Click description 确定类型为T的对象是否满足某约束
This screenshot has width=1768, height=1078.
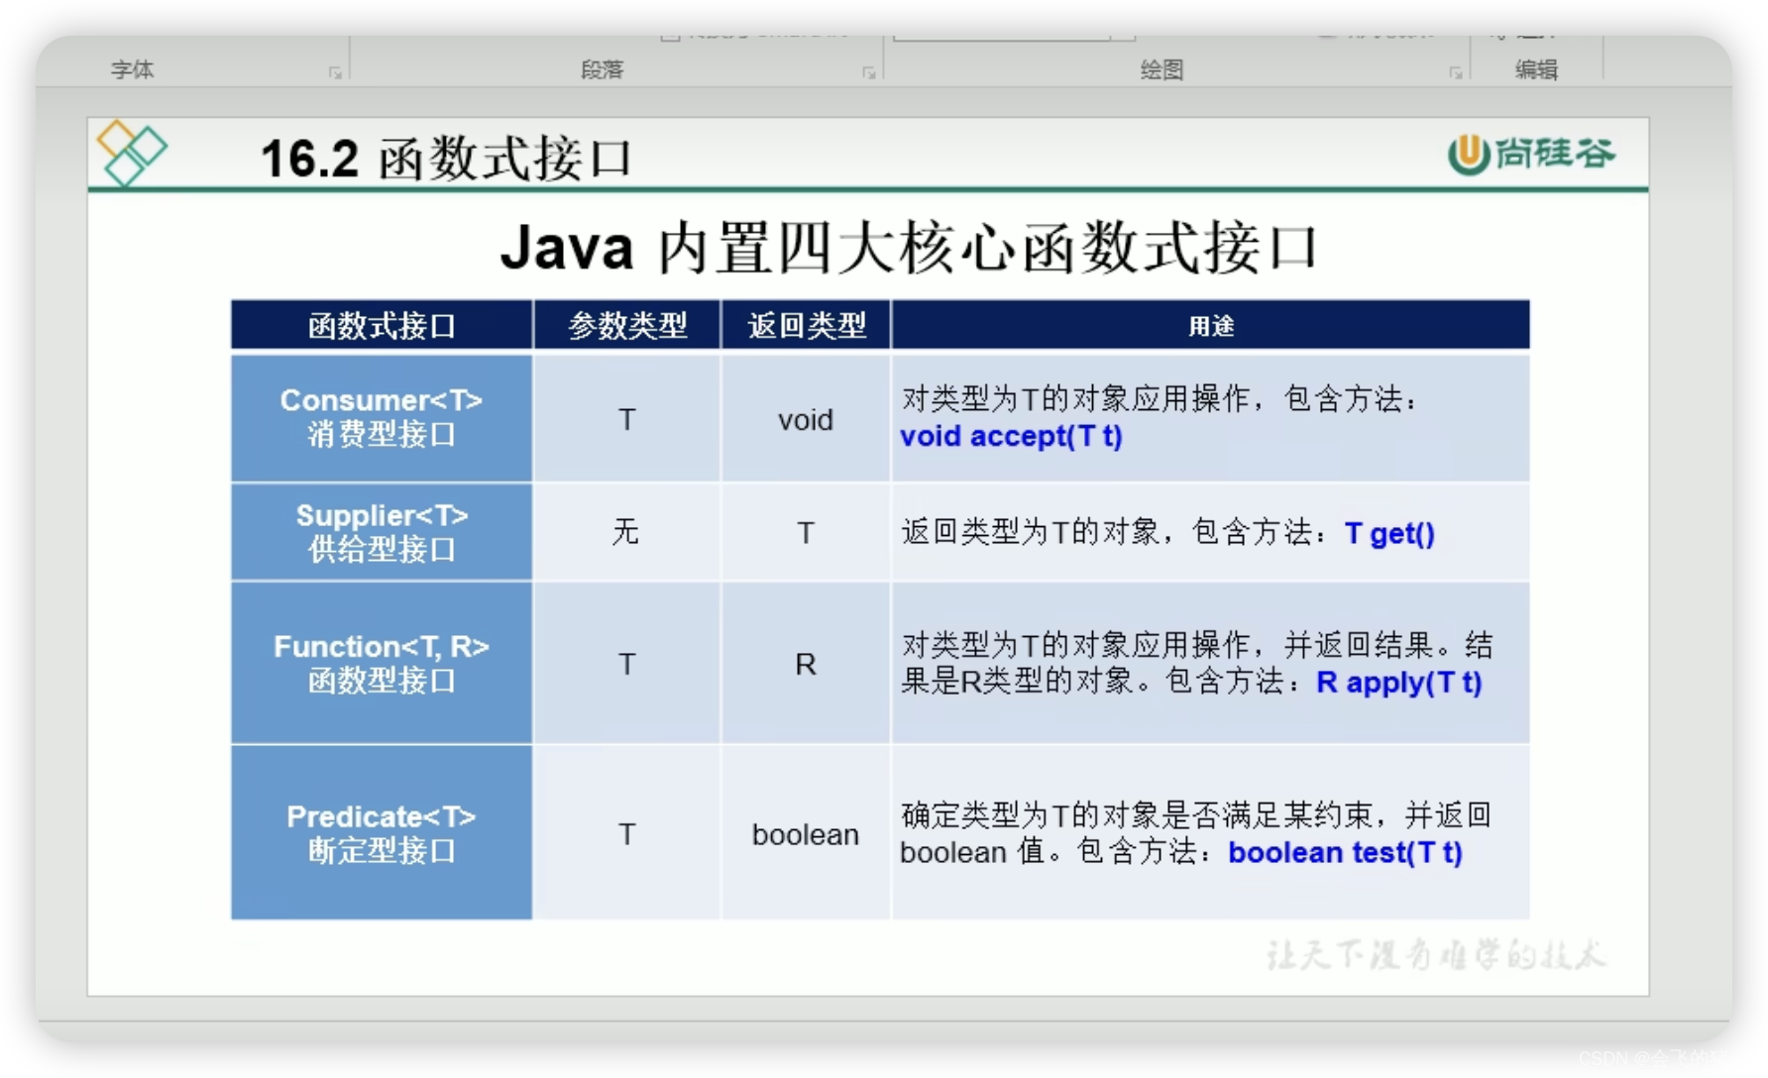pyautogui.click(x=1137, y=814)
